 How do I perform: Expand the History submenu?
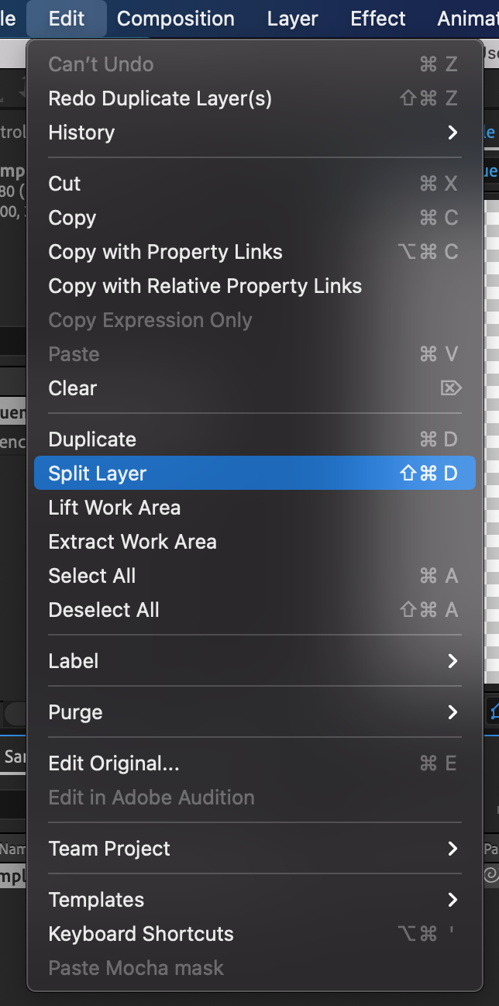pos(254,133)
